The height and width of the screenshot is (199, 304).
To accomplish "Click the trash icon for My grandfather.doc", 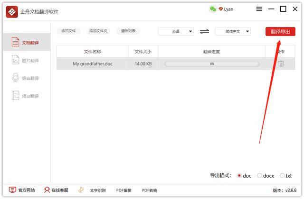I will pos(281,63).
